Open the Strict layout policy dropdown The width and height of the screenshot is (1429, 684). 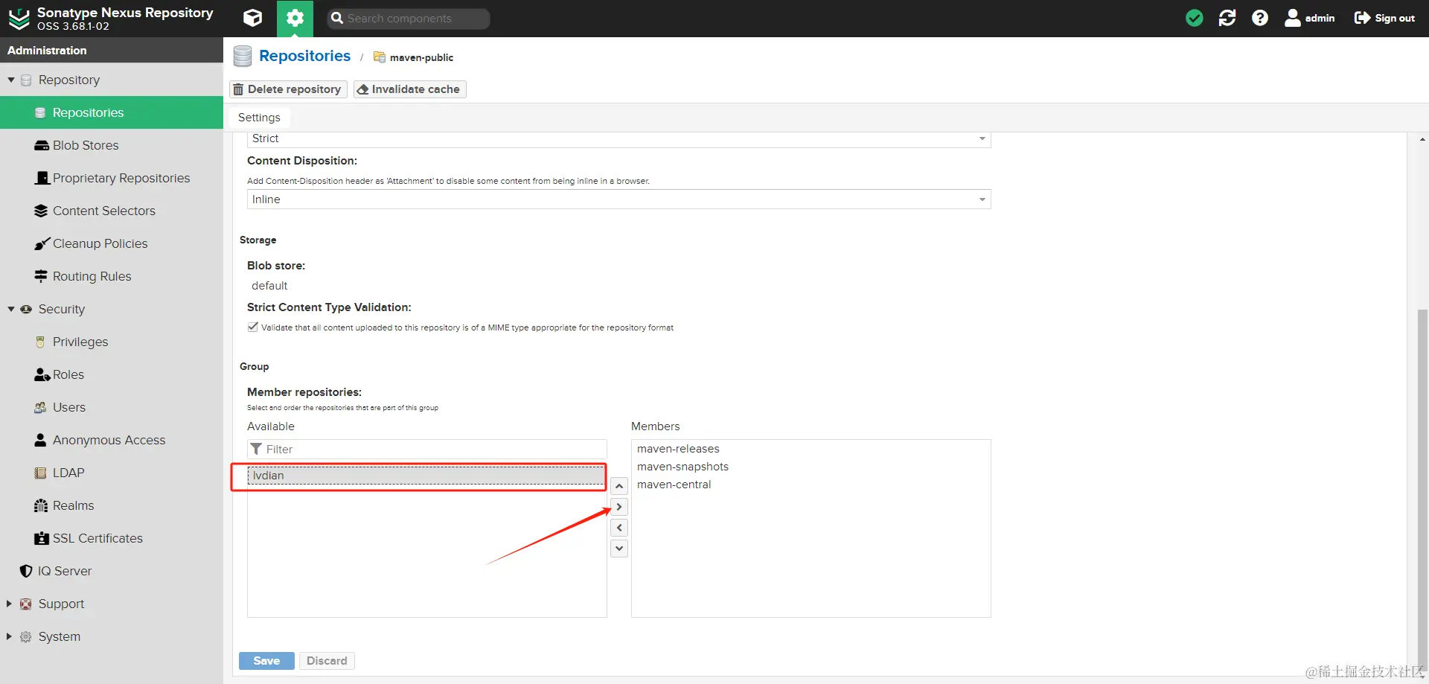point(618,139)
